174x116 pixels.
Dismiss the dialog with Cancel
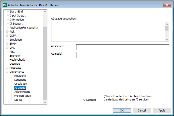coord(142,110)
